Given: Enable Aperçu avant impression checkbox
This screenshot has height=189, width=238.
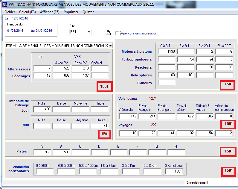Looking at the screenshot, I should point(117,33).
